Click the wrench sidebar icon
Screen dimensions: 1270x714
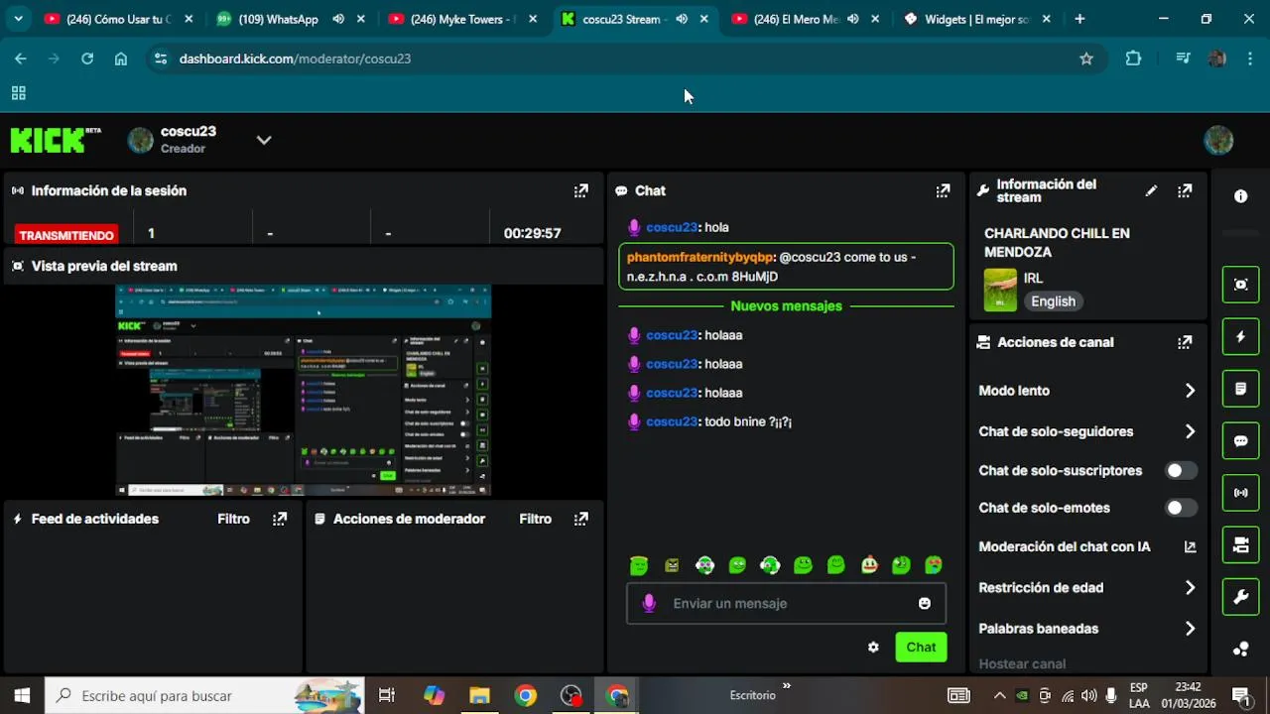click(1240, 597)
